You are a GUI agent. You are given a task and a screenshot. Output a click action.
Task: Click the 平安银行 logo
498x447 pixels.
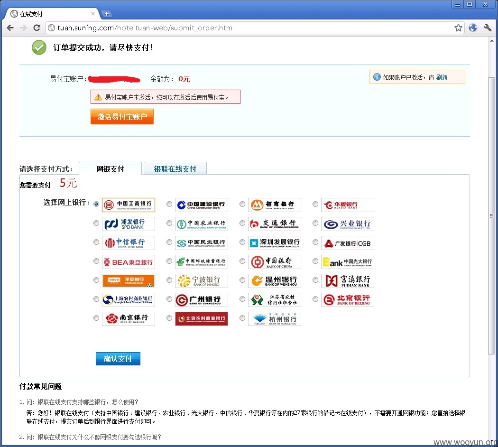click(x=129, y=281)
